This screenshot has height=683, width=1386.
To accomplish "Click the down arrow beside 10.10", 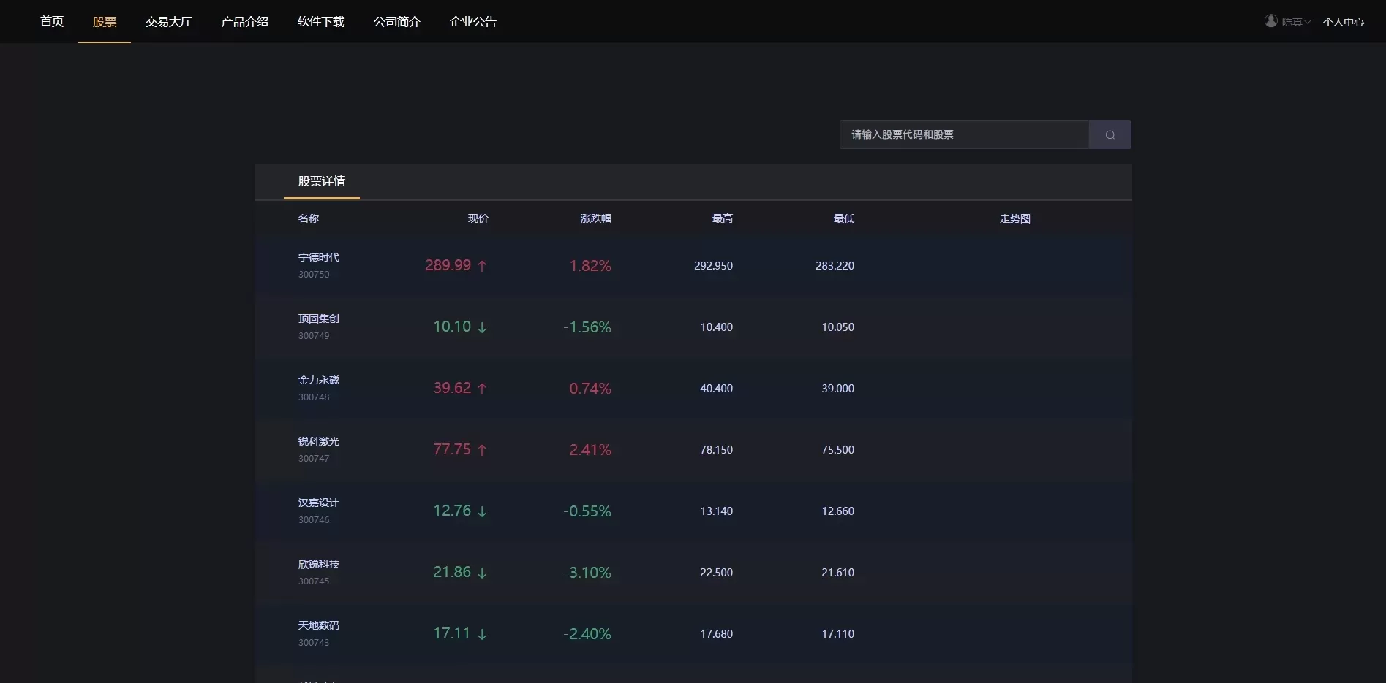I will (x=482, y=327).
